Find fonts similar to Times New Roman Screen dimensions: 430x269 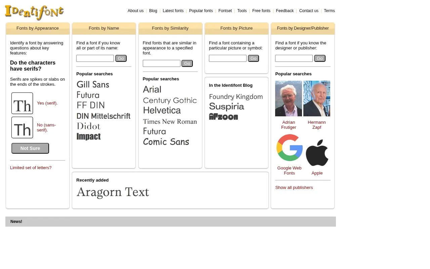pyautogui.click(x=170, y=121)
